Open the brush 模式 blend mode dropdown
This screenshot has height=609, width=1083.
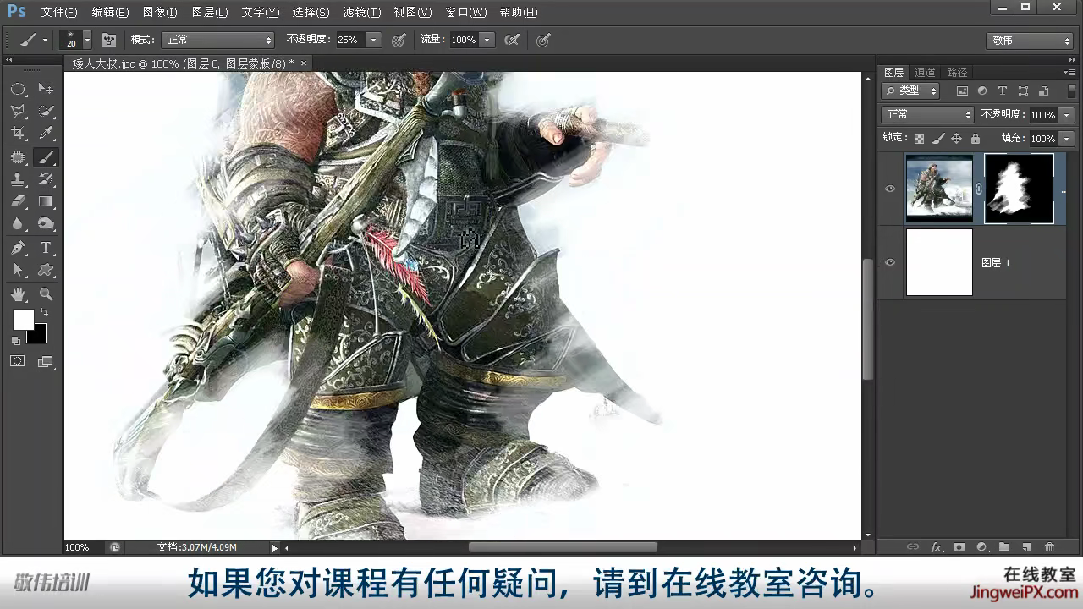tap(218, 40)
